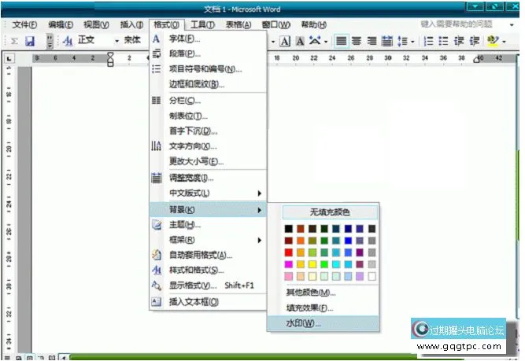Click 无填充颜色 button

coord(330,212)
